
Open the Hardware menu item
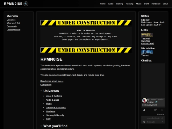pyautogui.click(x=156, y=4)
